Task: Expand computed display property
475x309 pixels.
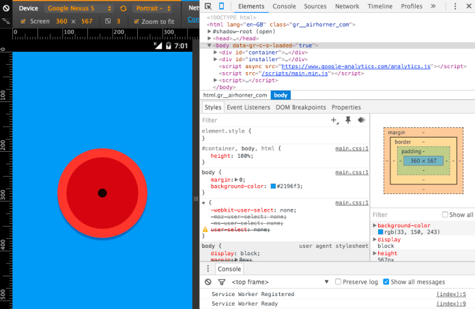Action: tap(375, 239)
